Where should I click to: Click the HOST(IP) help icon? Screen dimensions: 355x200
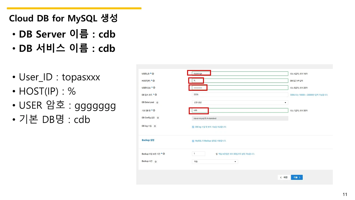(153, 81)
